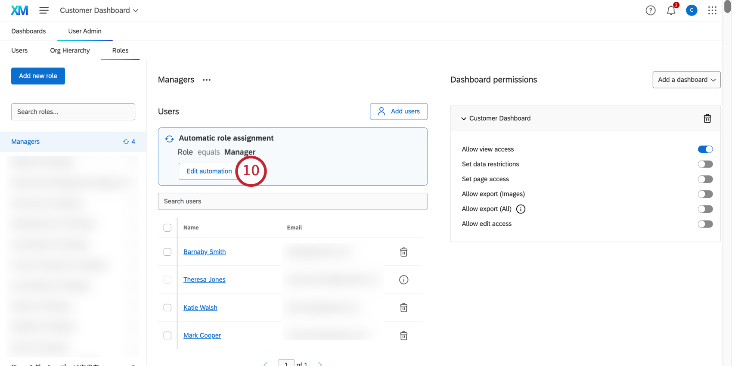The image size is (732, 366).
Task: Delete Katie Walsh from the role
Action: click(x=403, y=307)
